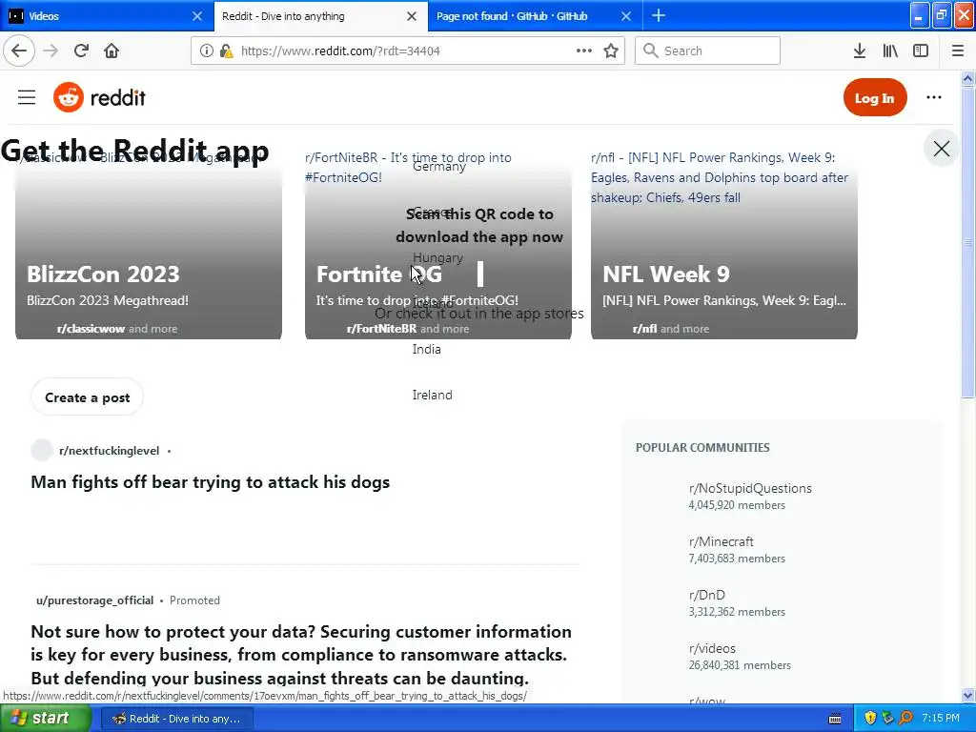
Task: Open the Library bookshelf icon
Action: tap(890, 51)
